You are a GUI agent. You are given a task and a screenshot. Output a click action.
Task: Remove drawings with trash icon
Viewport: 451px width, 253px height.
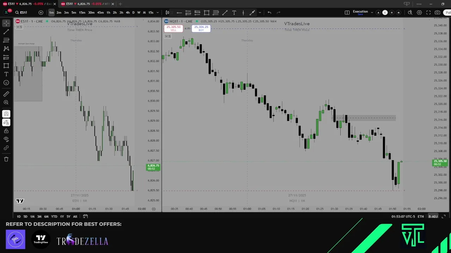[x=6, y=159]
